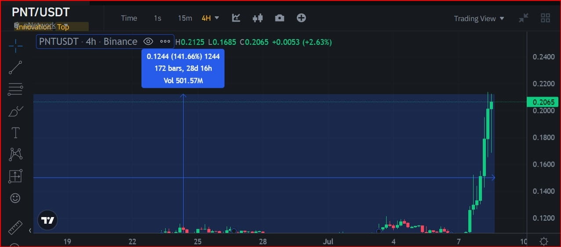
Task: Change the candlestick chart type
Action: point(257,18)
